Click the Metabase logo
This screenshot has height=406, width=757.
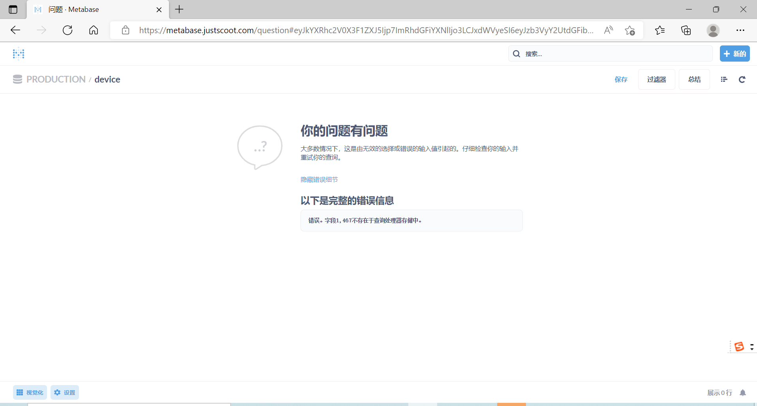pos(18,53)
